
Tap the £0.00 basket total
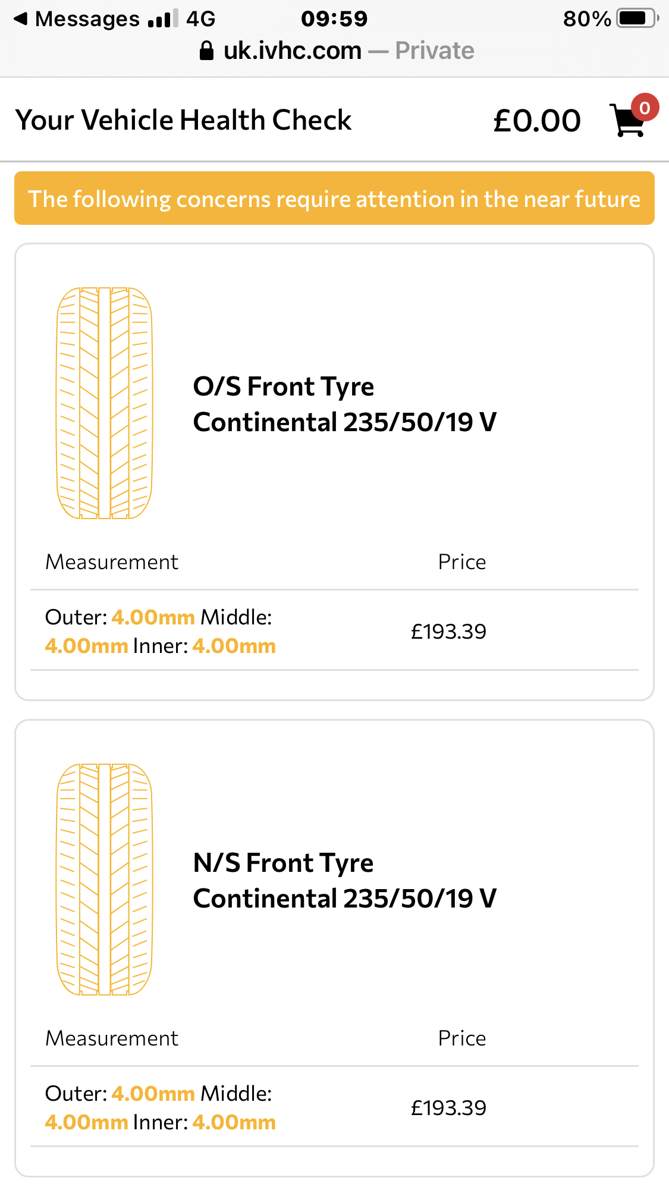pos(536,121)
